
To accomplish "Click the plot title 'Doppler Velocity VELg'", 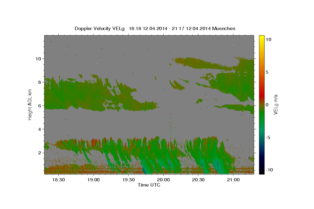I will click(100, 28).
